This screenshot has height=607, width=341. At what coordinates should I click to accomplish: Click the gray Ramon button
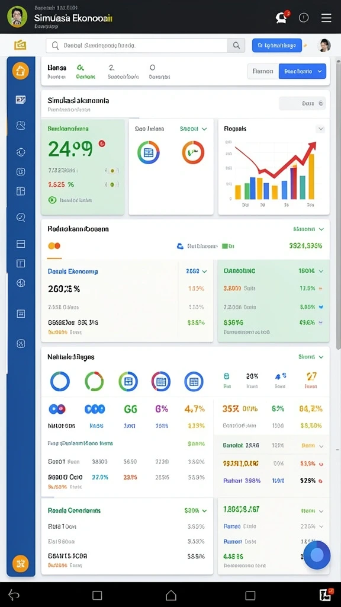pos(263,71)
